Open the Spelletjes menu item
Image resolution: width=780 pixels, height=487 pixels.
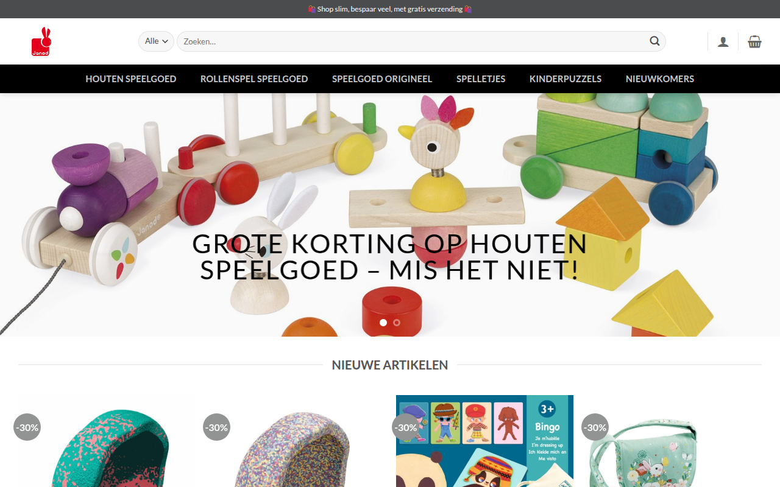[x=481, y=79]
